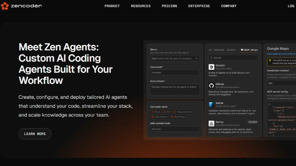
Task: Click the Add custom tools label
Action: [160, 123]
